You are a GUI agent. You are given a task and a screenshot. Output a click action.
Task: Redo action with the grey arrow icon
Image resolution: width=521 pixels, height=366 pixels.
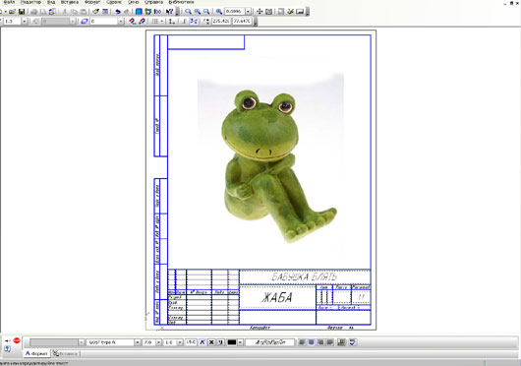pyautogui.click(x=126, y=11)
